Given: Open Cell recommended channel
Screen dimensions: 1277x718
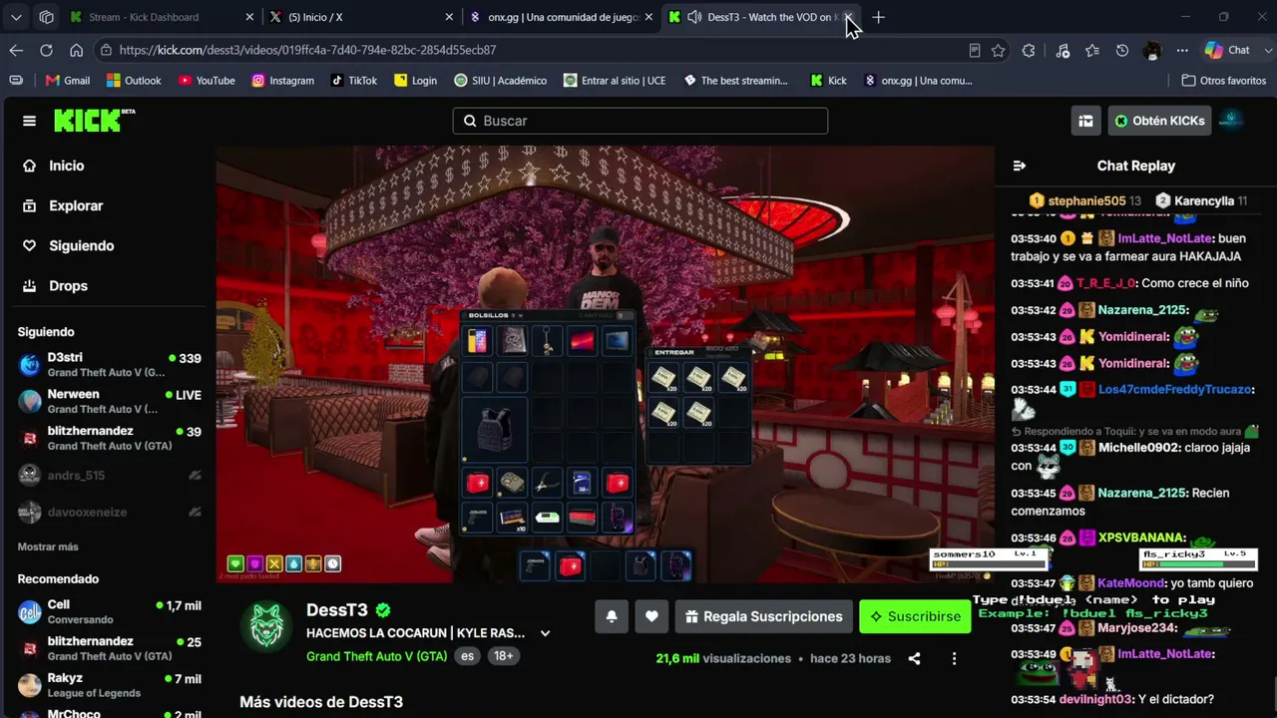Looking at the screenshot, I should [109, 611].
